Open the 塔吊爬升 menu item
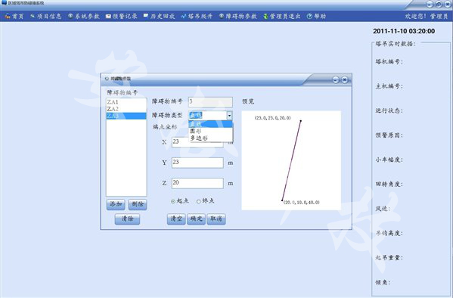Image resolution: width=453 pixels, height=298 pixels. click(x=197, y=17)
